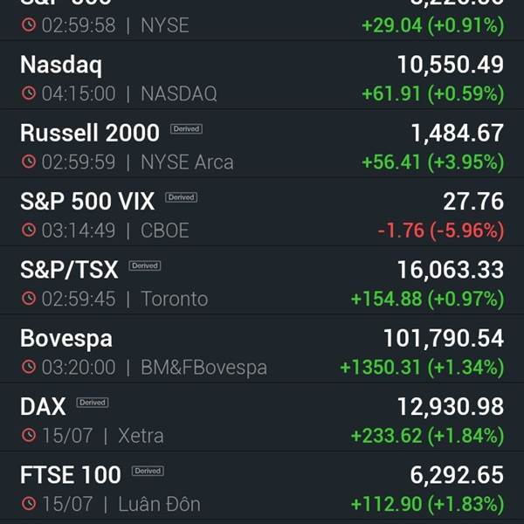Click the clock icon beside Nasdaq time
524x524 pixels.
[29, 93]
